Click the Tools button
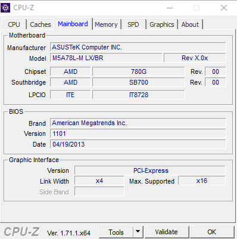The image size is (237, 239). [x=116, y=232]
